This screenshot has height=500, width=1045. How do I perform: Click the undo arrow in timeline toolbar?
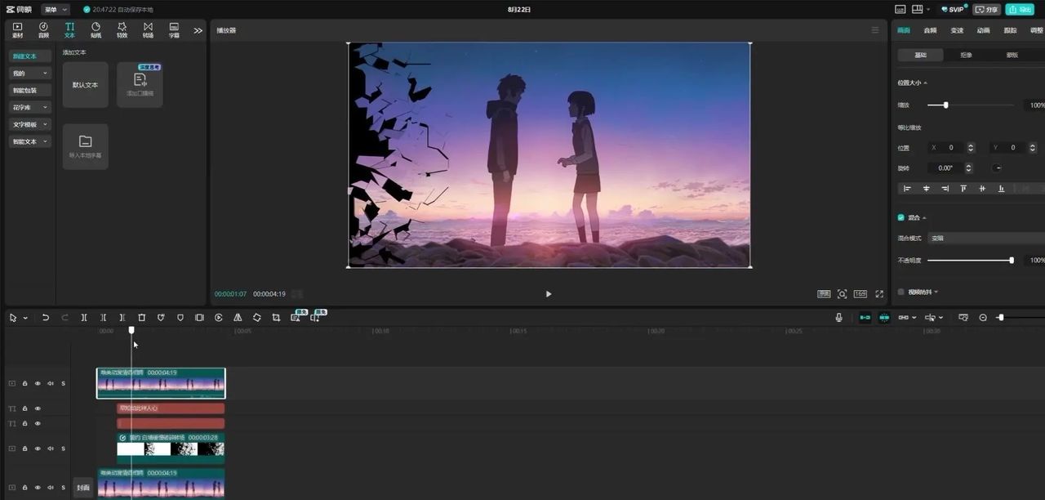(46, 318)
